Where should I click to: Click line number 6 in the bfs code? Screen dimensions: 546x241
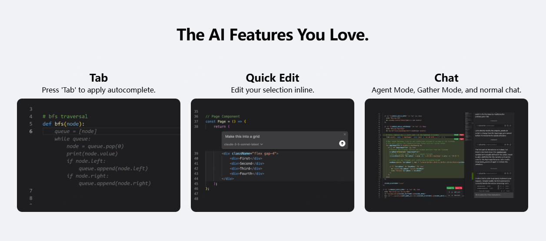(31, 131)
